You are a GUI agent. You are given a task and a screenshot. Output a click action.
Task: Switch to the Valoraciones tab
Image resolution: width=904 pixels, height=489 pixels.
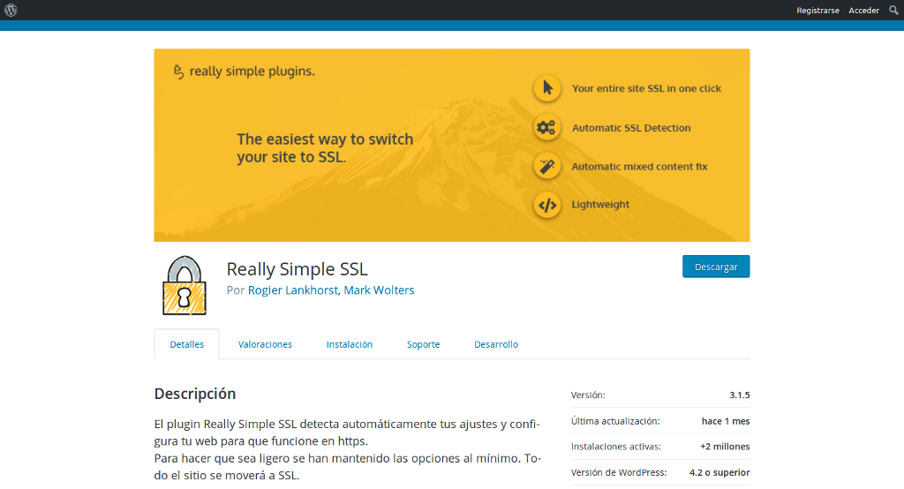265,344
